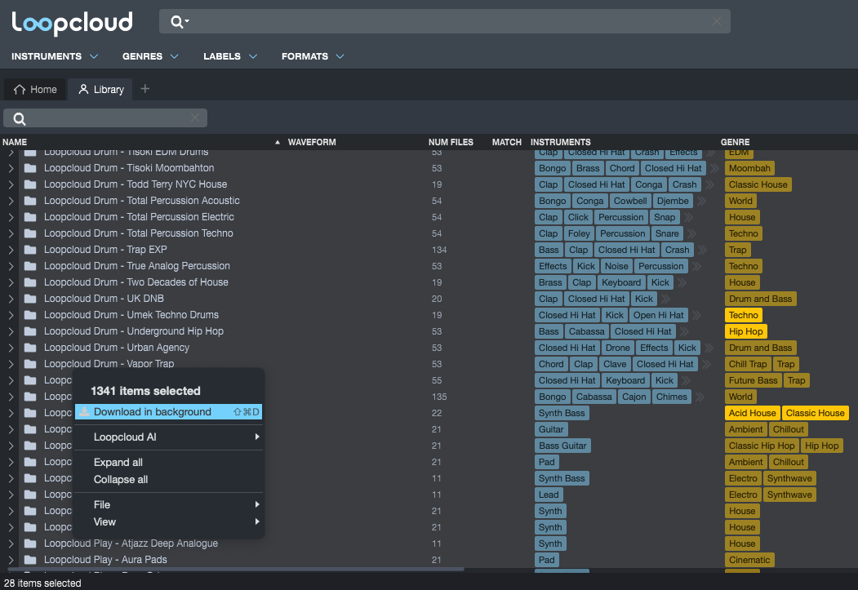858x590 pixels.
Task: Click the Waveform column header
Action: (x=312, y=142)
